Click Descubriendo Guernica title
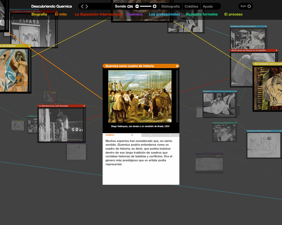The height and width of the screenshot is (225, 282). [x=52, y=6]
